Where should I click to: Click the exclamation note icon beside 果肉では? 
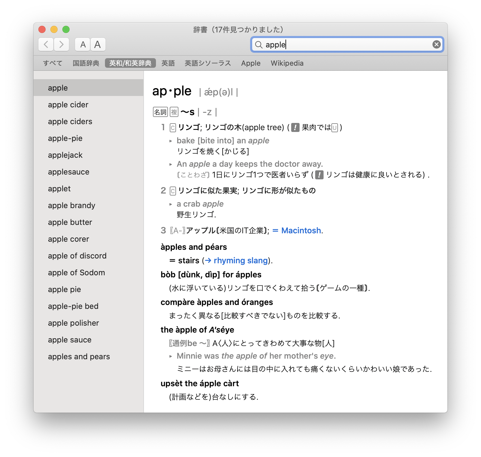(295, 127)
